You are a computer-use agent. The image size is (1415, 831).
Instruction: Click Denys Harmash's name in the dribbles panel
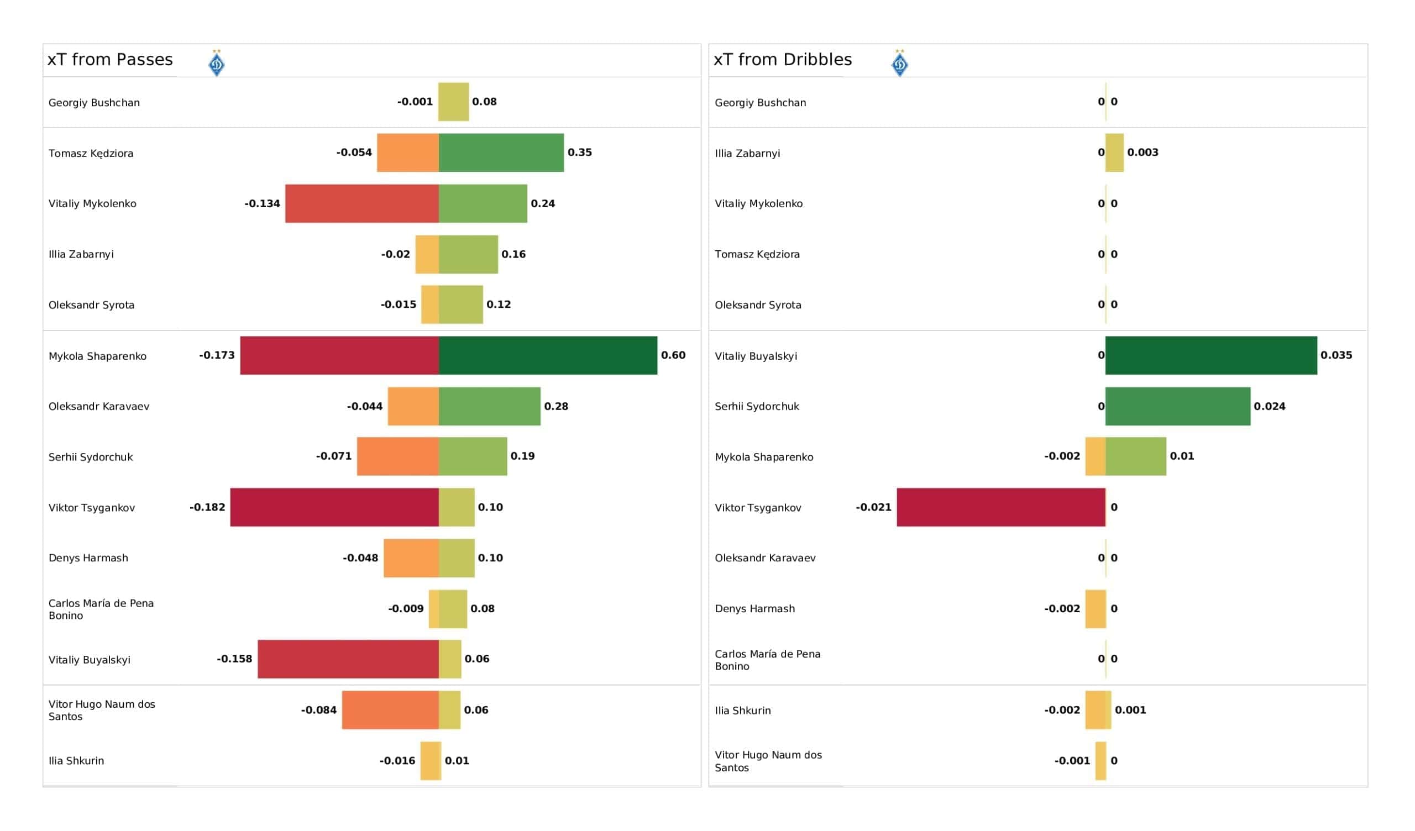(x=754, y=609)
